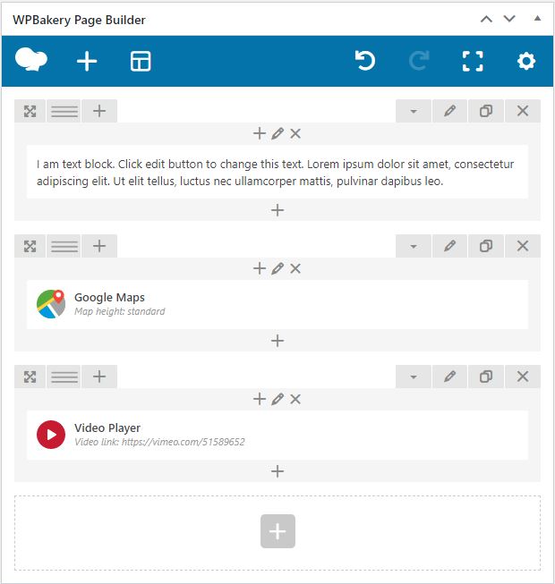Select the Google Maps element title

pyautogui.click(x=109, y=298)
